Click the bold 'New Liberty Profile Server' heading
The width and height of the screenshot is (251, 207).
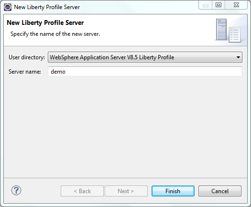pos(45,22)
